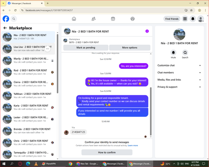Expand Customize chat section

179,66
